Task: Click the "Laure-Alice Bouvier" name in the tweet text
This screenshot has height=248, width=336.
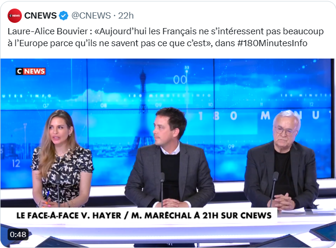Action: click(x=48, y=31)
